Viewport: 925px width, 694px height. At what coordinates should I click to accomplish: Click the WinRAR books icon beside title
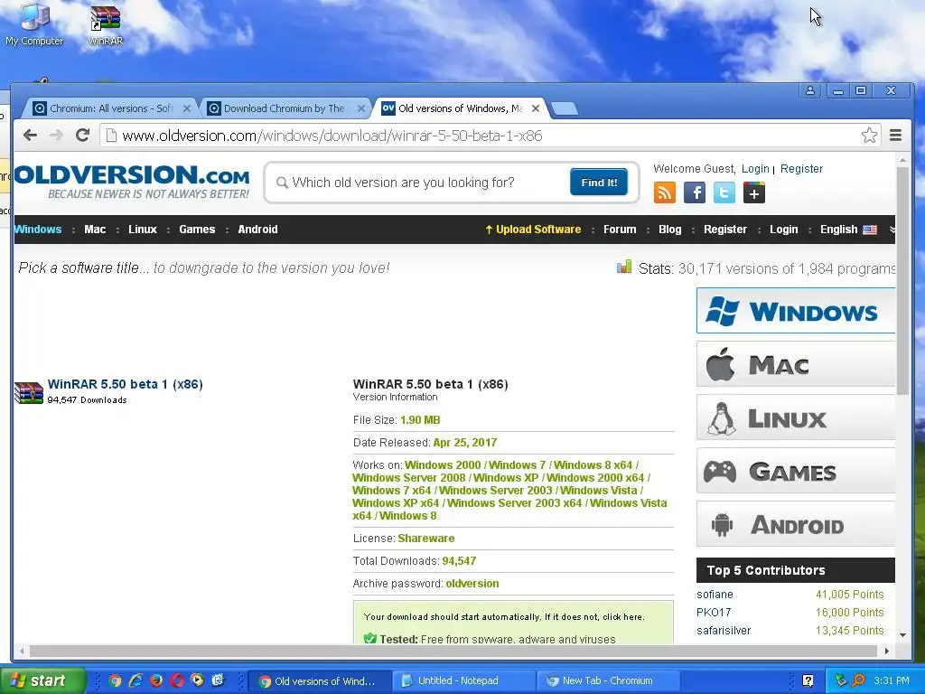[x=28, y=392]
